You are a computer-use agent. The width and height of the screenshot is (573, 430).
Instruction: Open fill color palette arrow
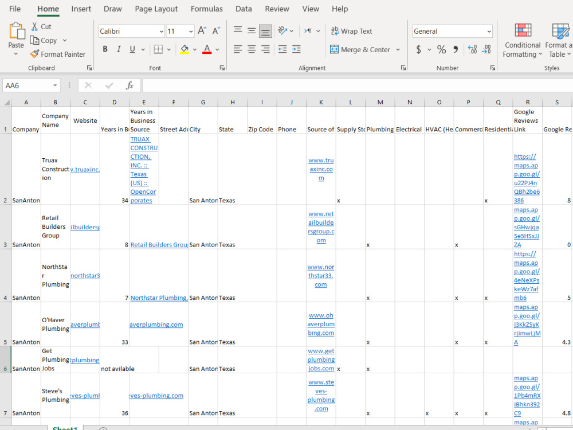point(195,49)
